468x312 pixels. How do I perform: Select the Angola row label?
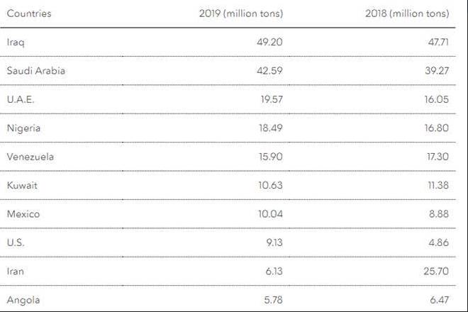23,300
